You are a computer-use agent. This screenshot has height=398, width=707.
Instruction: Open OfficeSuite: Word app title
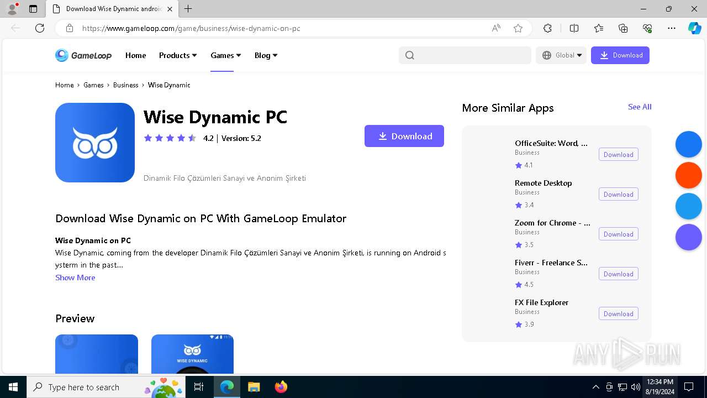point(551,143)
